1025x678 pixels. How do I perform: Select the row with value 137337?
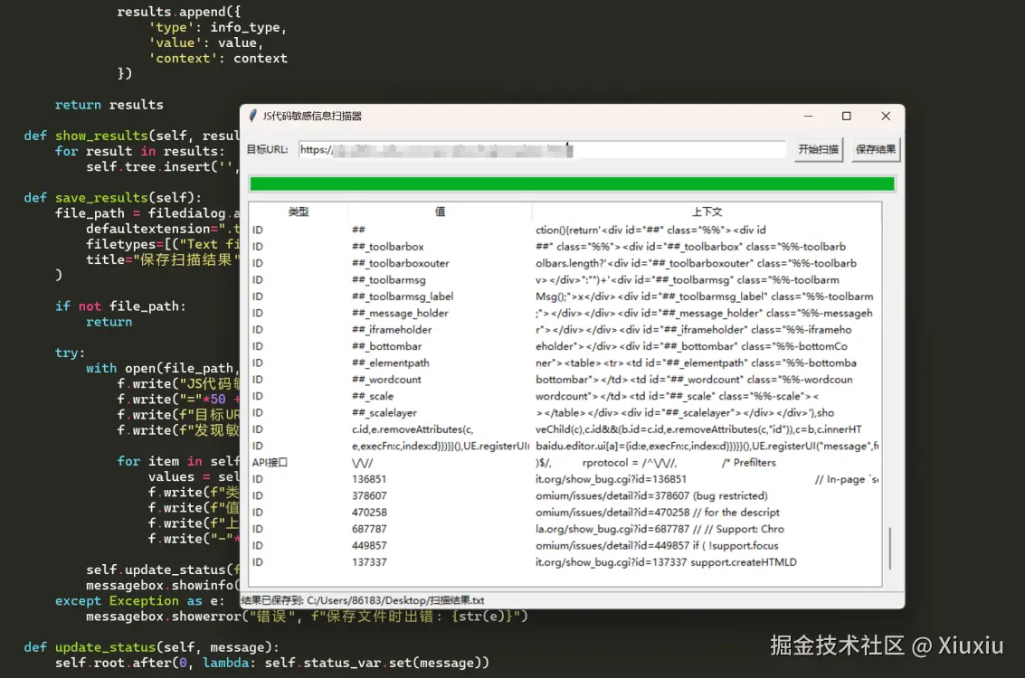click(x=565, y=562)
